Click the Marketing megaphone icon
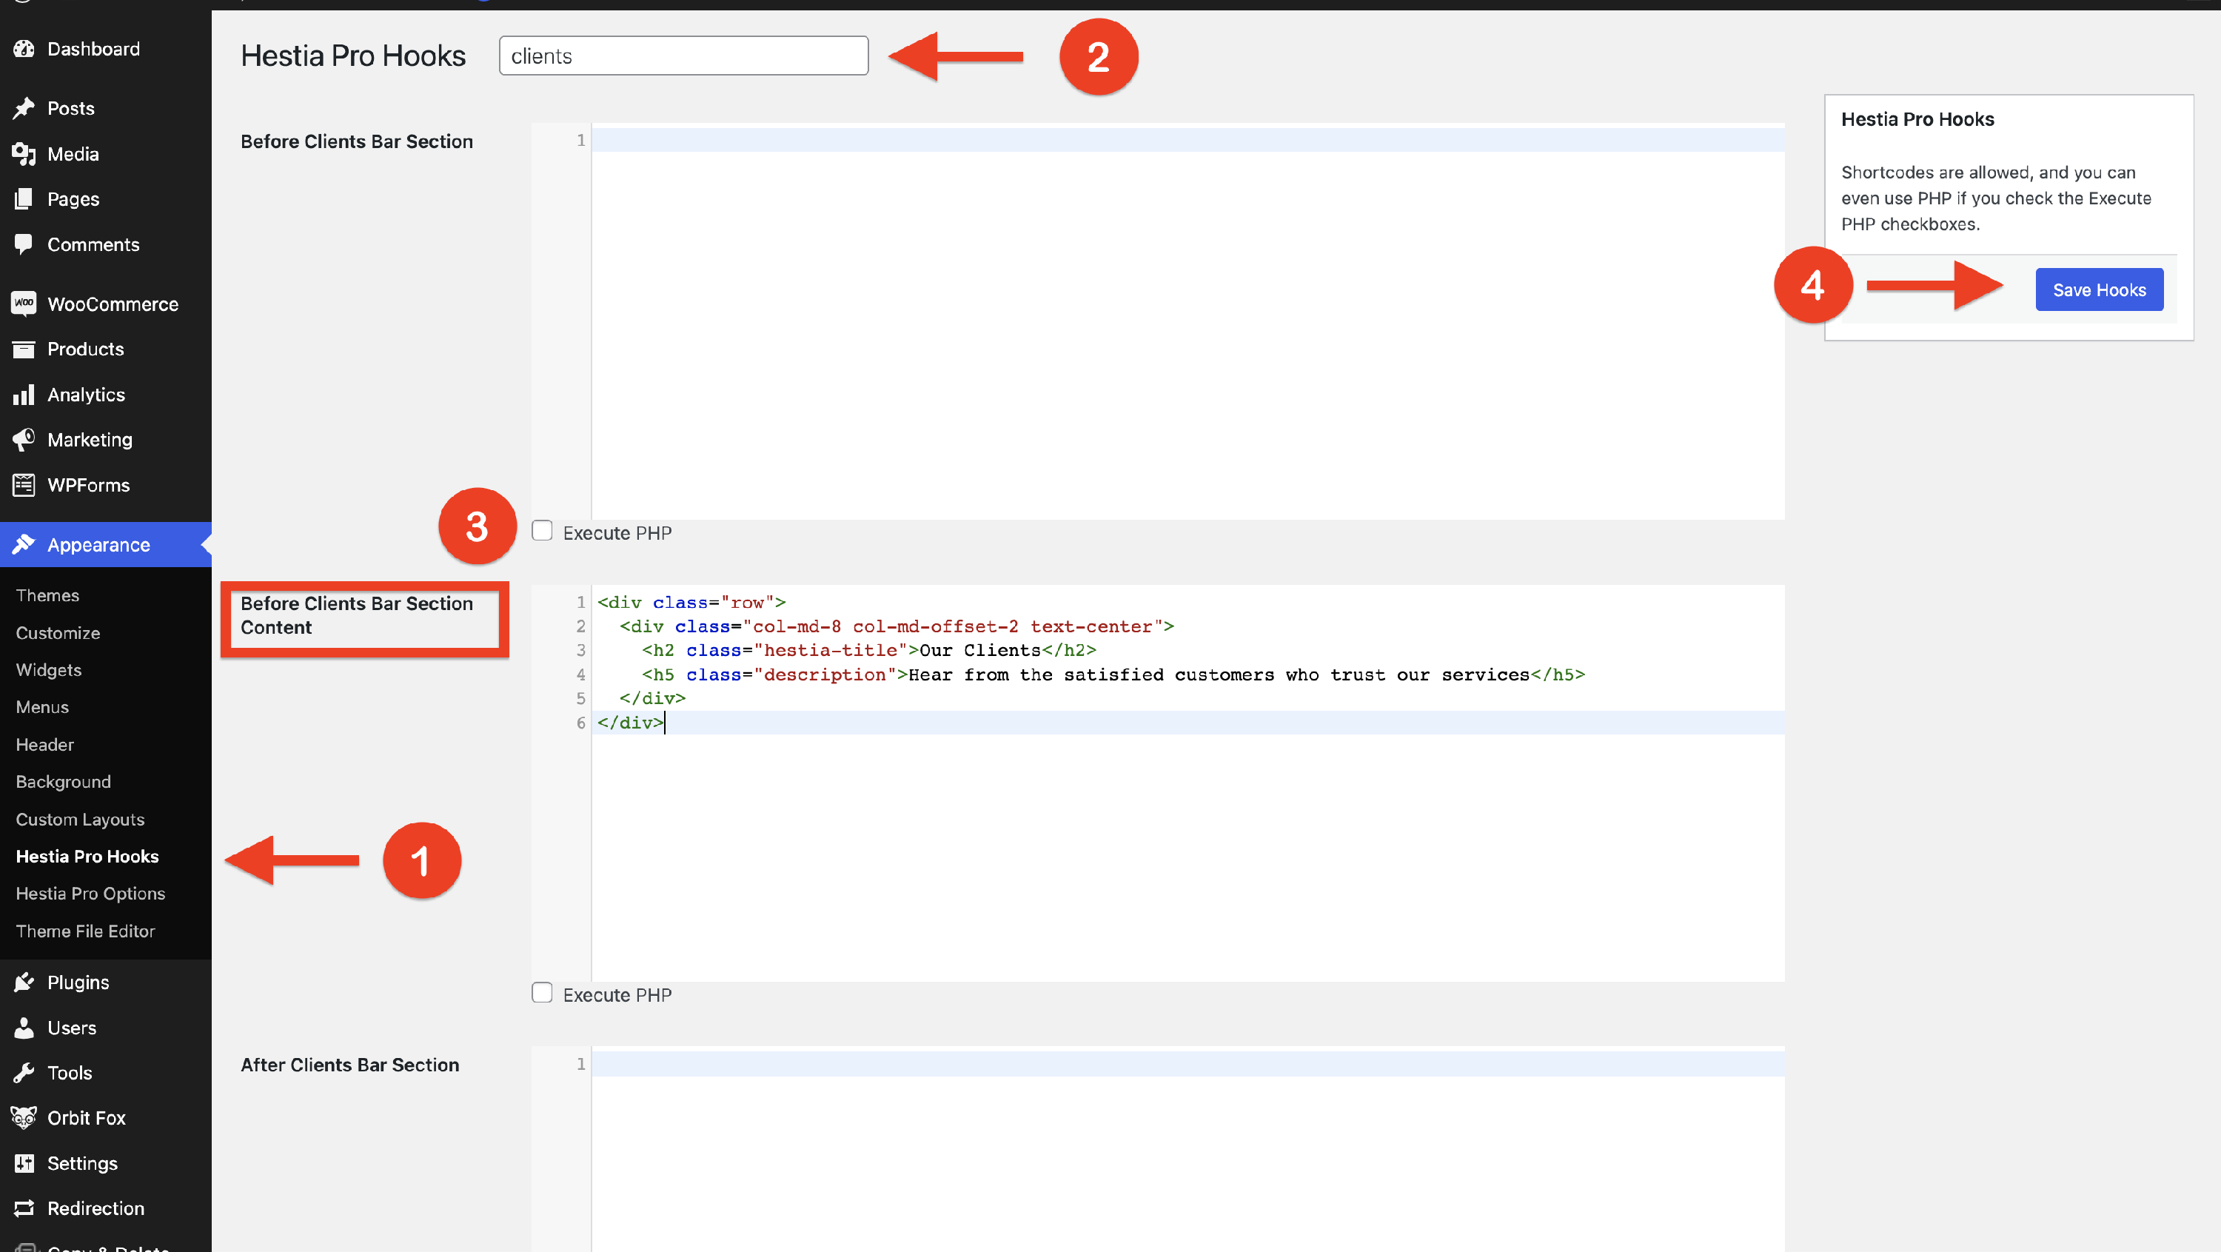 [x=23, y=440]
